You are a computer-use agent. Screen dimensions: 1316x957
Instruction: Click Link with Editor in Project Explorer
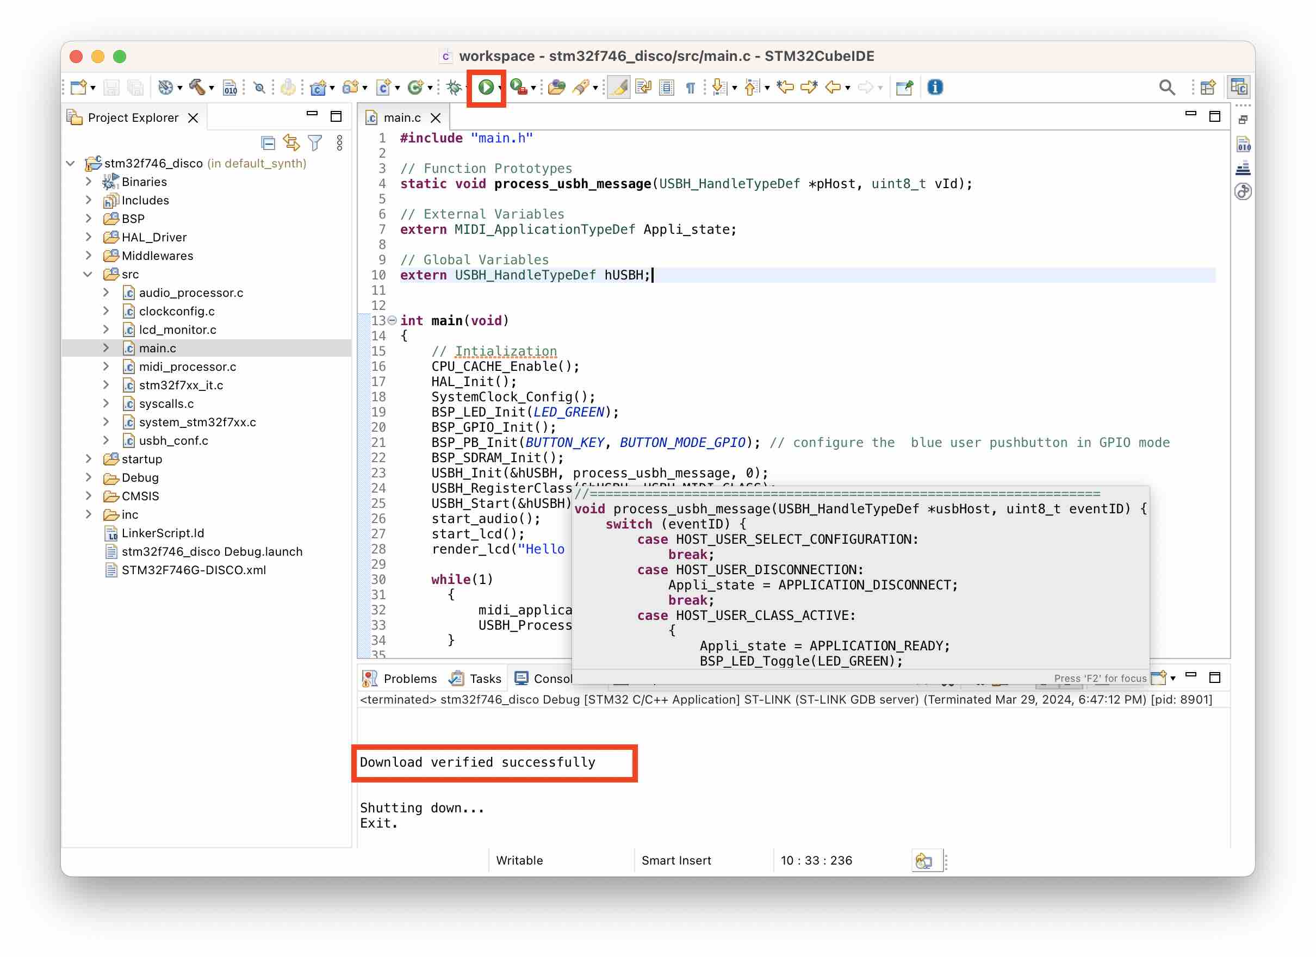tap(291, 142)
